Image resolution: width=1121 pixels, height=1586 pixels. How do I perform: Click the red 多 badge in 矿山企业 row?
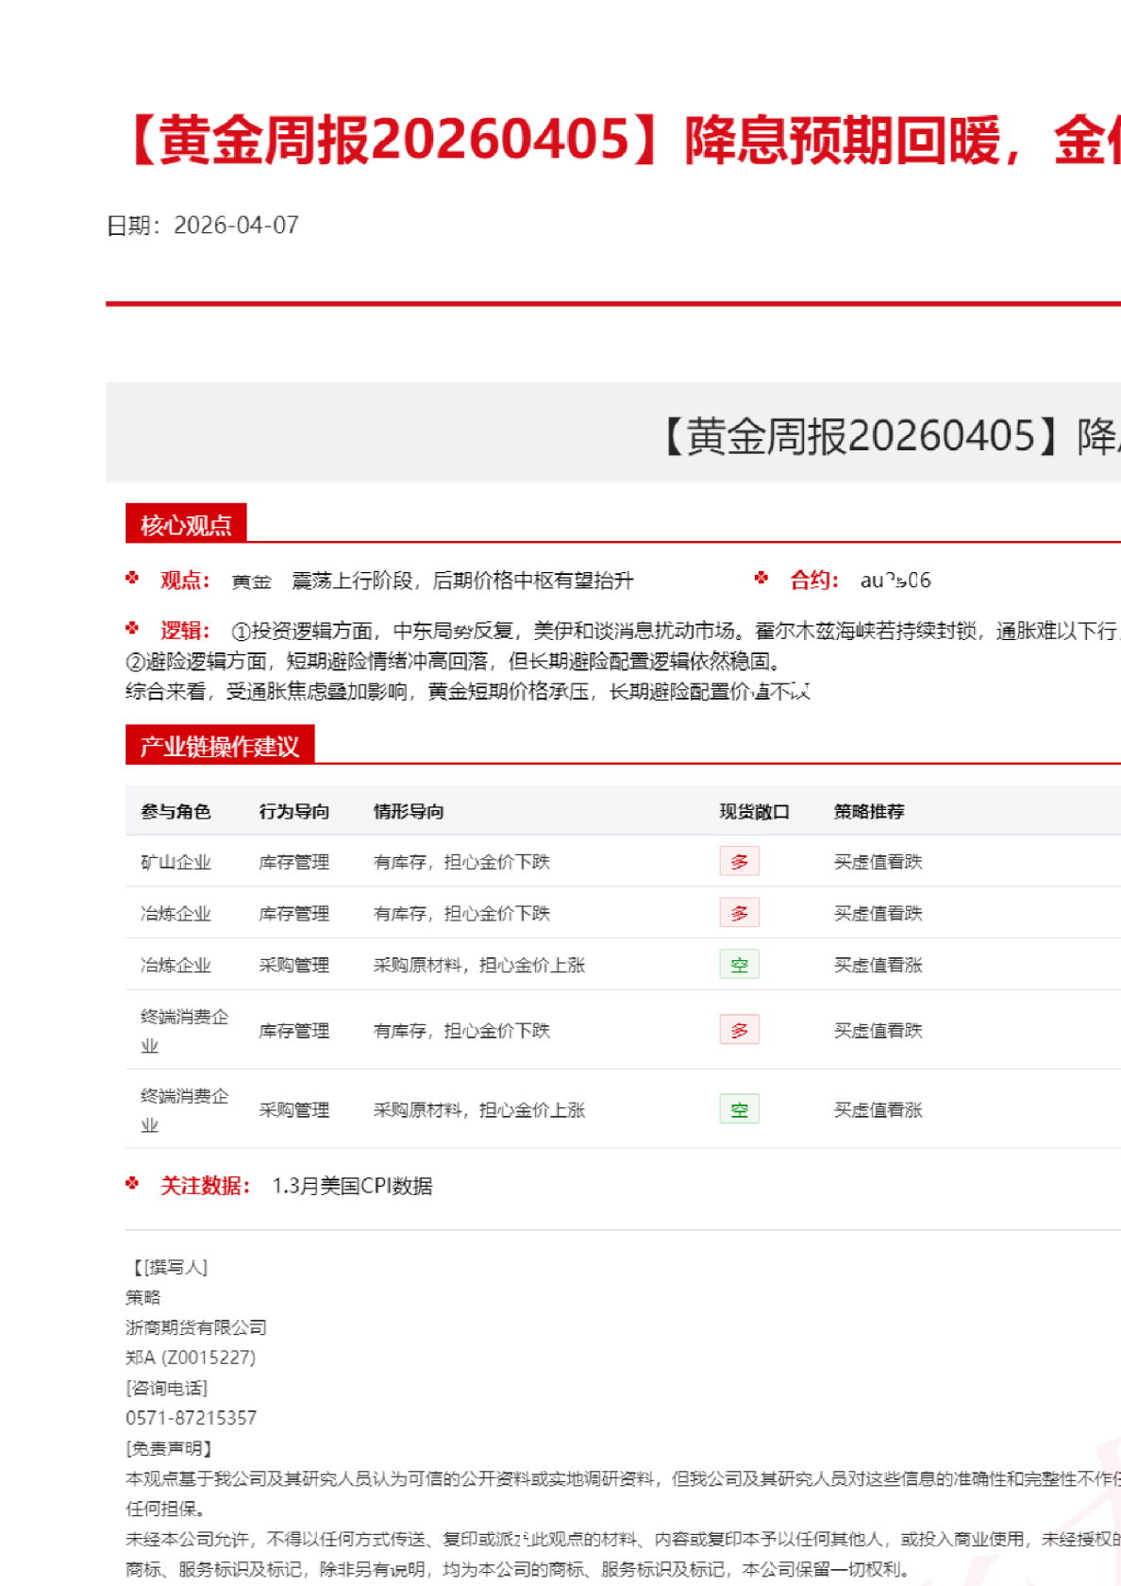740,861
